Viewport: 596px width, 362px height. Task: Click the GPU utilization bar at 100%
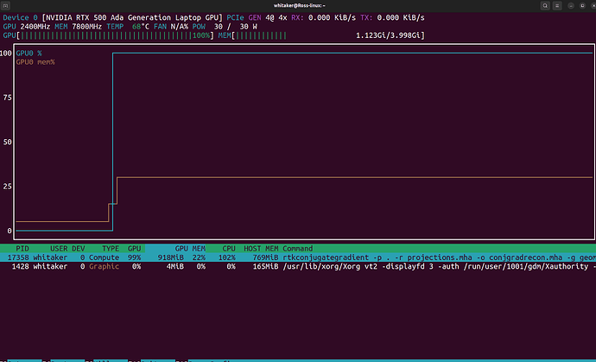[108, 35]
